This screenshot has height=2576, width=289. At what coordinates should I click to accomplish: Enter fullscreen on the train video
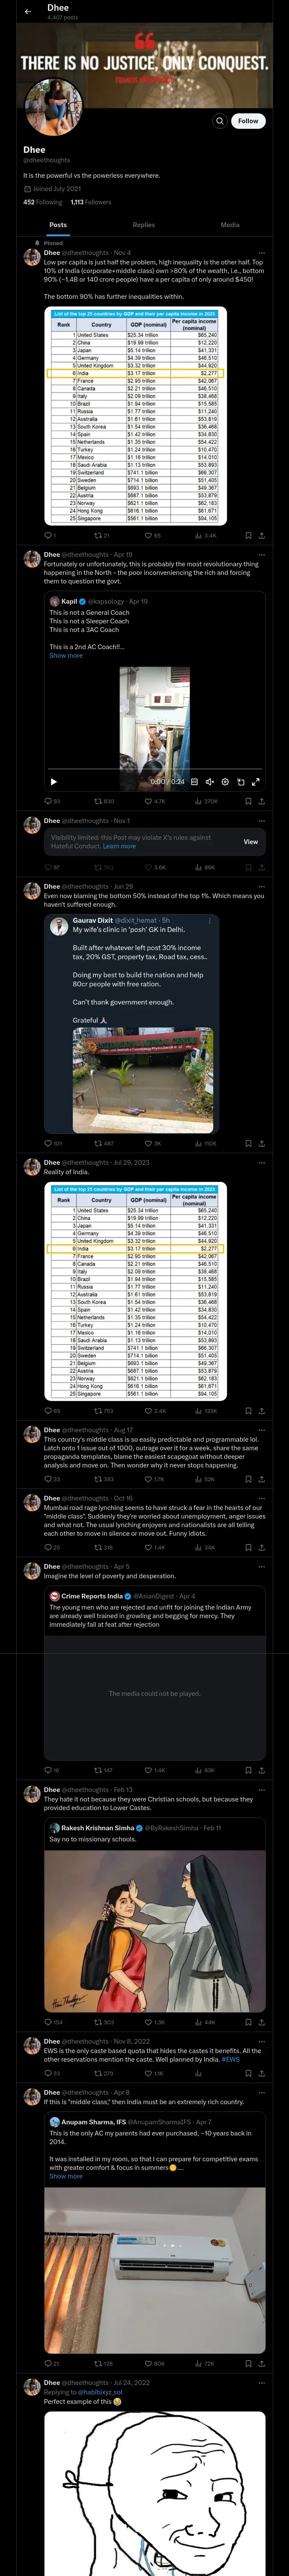[x=256, y=782]
